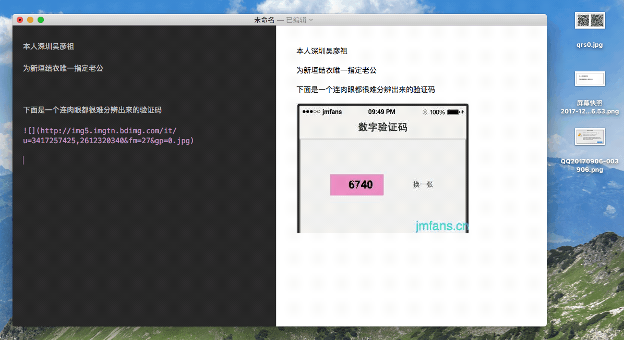Open the qrs0.jpg desktop file icon
This screenshot has width=624, height=340.
point(590,20)
